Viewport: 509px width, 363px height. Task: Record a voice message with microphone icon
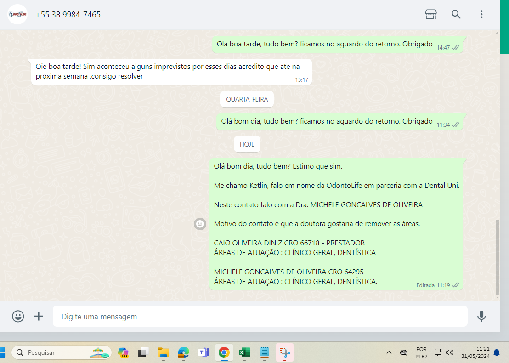[x=481, y=316]
